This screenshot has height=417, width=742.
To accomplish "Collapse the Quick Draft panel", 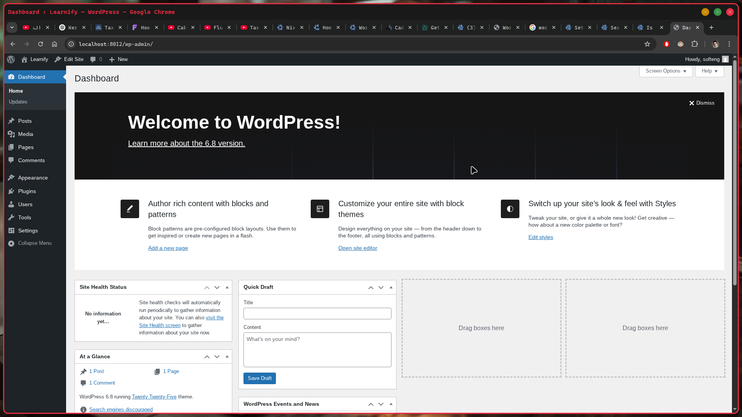I will pyautogui.click(x=391, y=287).
